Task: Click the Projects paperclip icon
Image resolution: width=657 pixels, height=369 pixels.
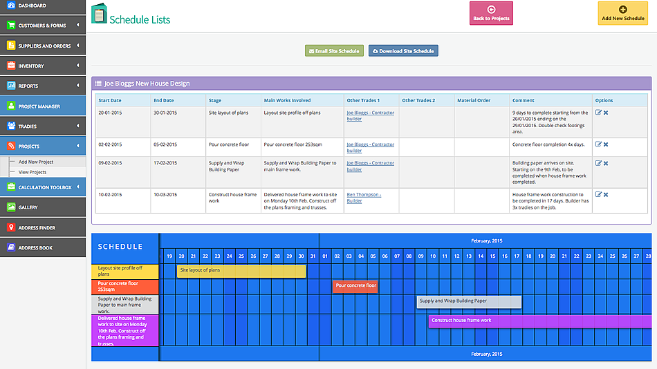Action: pyautogui.click(x=11, y=146)
